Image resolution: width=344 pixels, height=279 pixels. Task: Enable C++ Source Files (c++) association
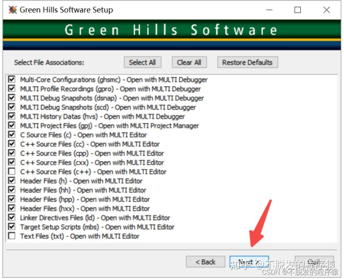point(11,171)
